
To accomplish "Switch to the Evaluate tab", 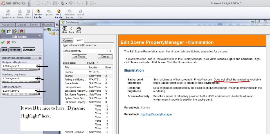I will point(47,25).
